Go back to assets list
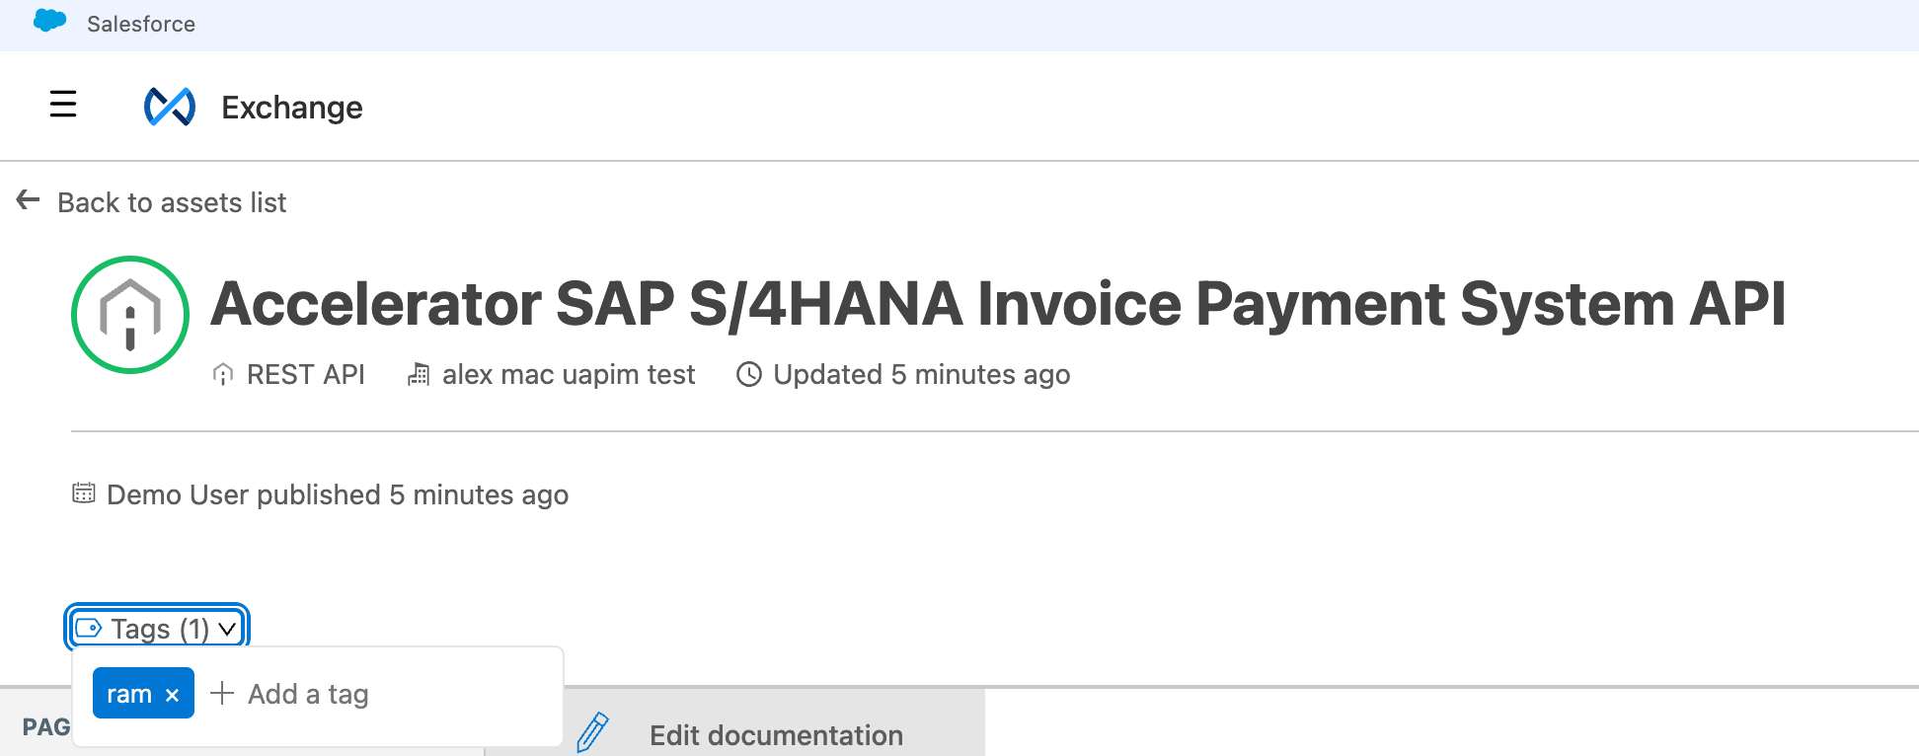 172,202
